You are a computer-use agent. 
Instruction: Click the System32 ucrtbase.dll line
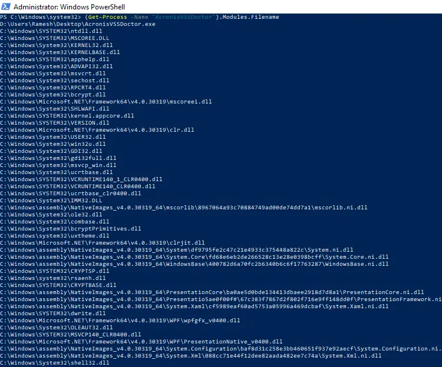point(57,172)
